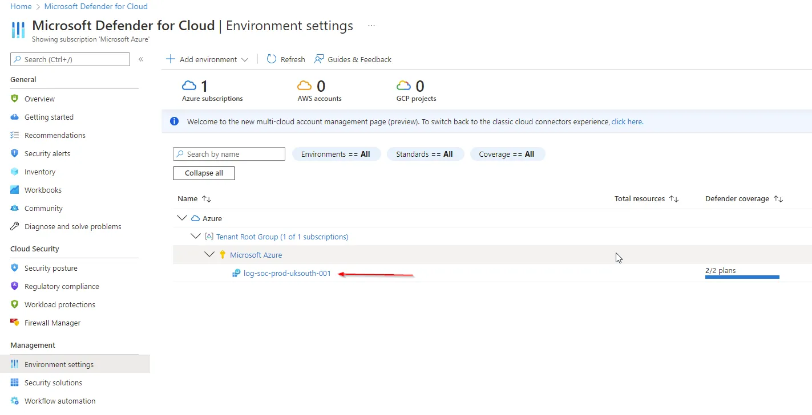
Task: Collapse the Azure tree node chevron
Action: (182, 218)
